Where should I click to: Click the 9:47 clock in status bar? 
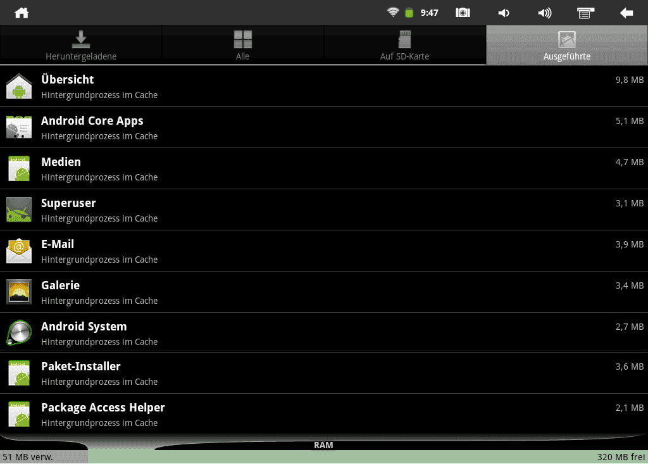click(x=430, y=13)
